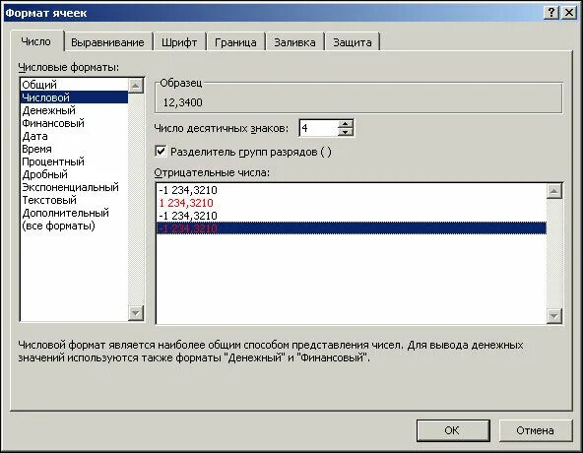This screenshot has width=583, height=453.
Task: Select Общий number format
Action: pos(75,85)
